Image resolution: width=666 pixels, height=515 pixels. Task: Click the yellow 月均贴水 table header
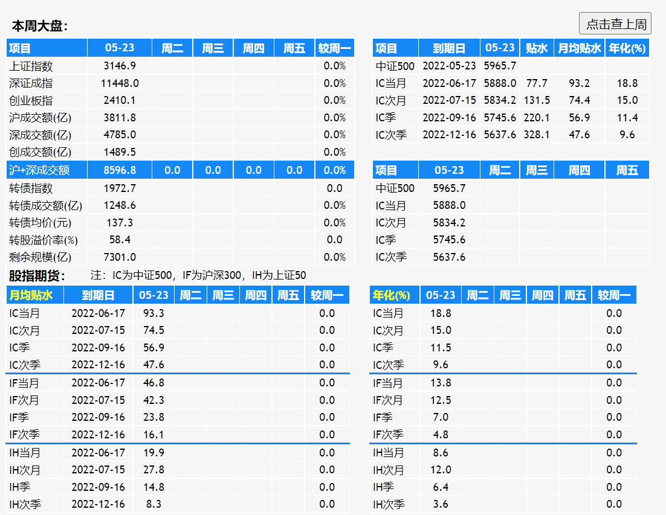(x=35, y=295)
